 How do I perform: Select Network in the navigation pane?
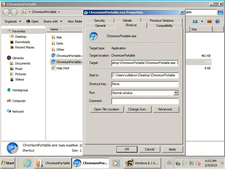pos(18,111)
